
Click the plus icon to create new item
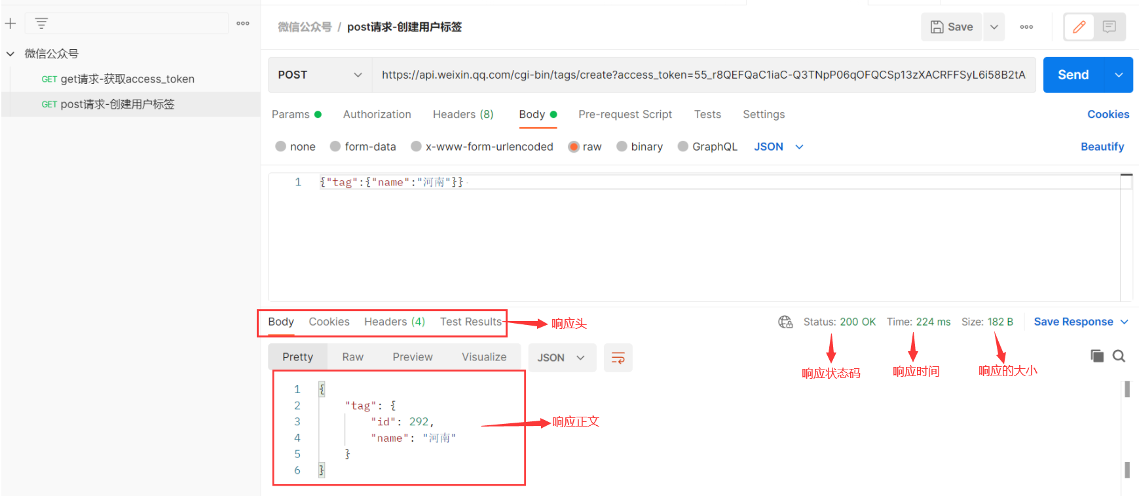[10, 24]
